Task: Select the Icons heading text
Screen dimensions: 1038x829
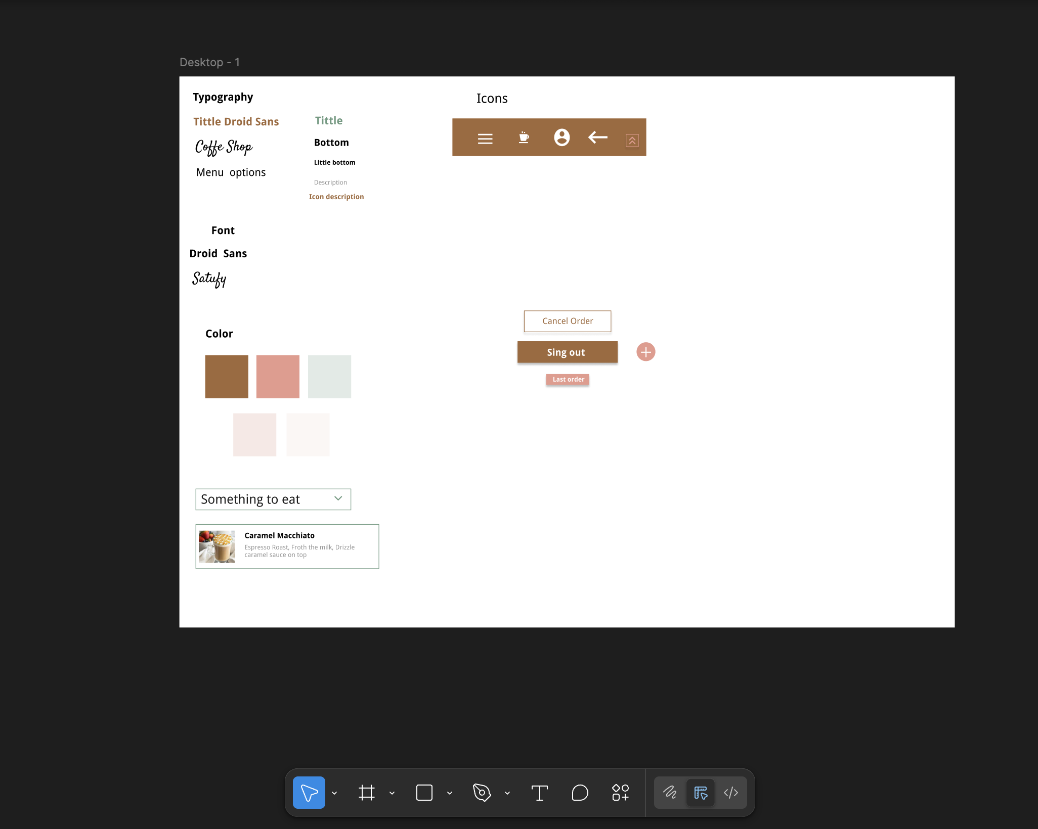Action: 492,99
